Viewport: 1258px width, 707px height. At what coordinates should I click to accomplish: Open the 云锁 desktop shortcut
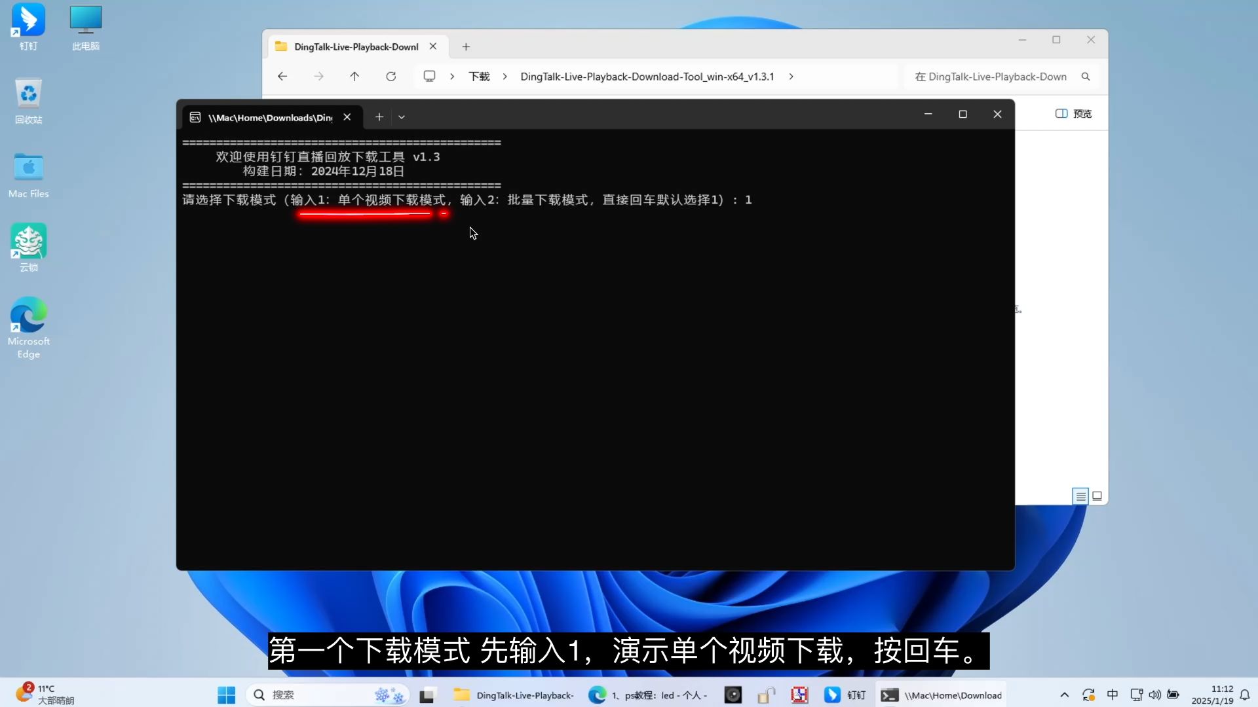point(28,247)
